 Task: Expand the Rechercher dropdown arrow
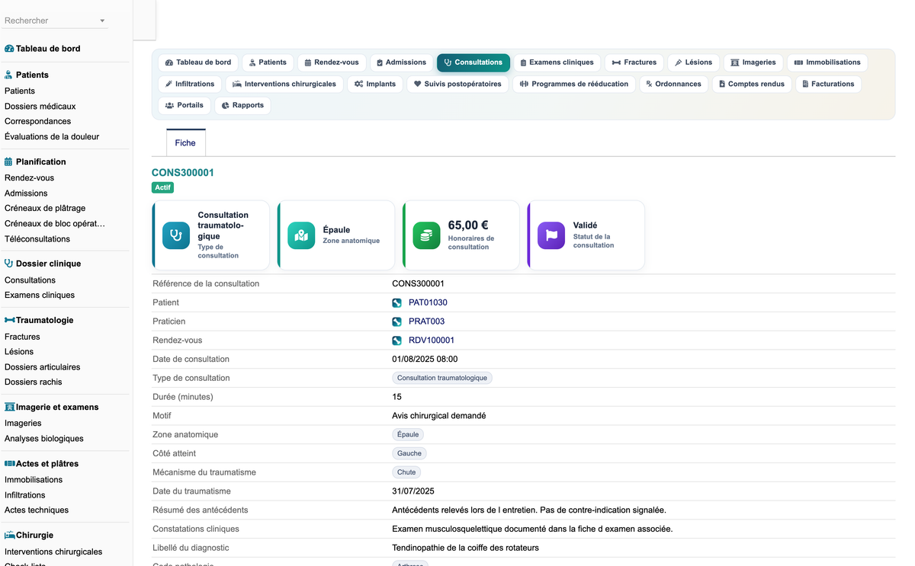(102, 21)
